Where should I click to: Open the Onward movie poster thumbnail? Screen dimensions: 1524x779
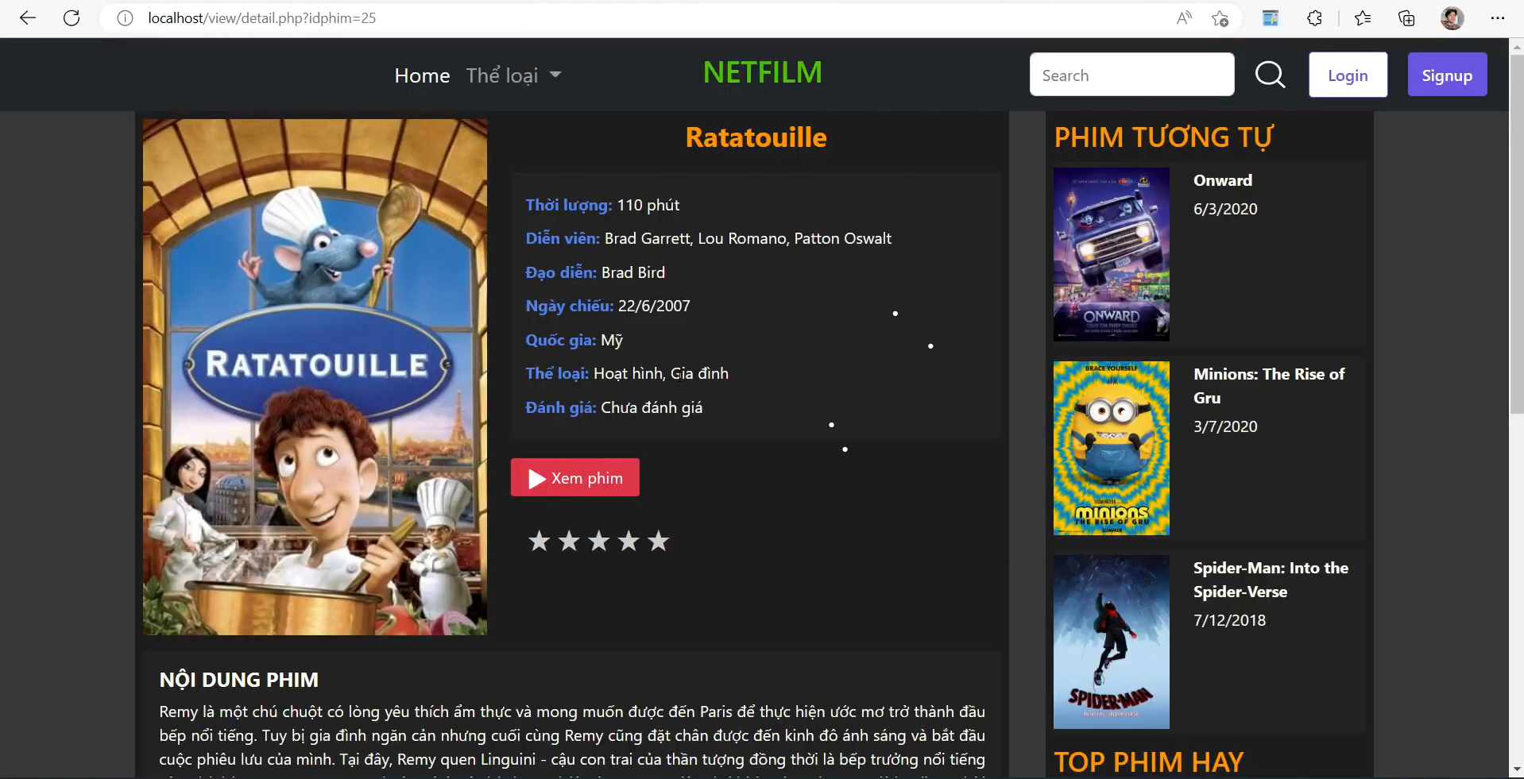point(1111,254)
